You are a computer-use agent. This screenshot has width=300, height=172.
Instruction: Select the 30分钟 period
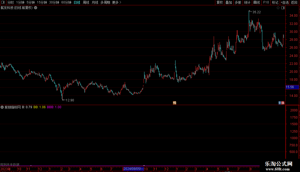click(54, 2)
